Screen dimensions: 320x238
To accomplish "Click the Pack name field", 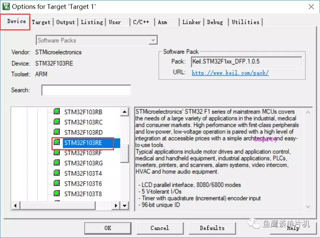I will click(247, 62).
